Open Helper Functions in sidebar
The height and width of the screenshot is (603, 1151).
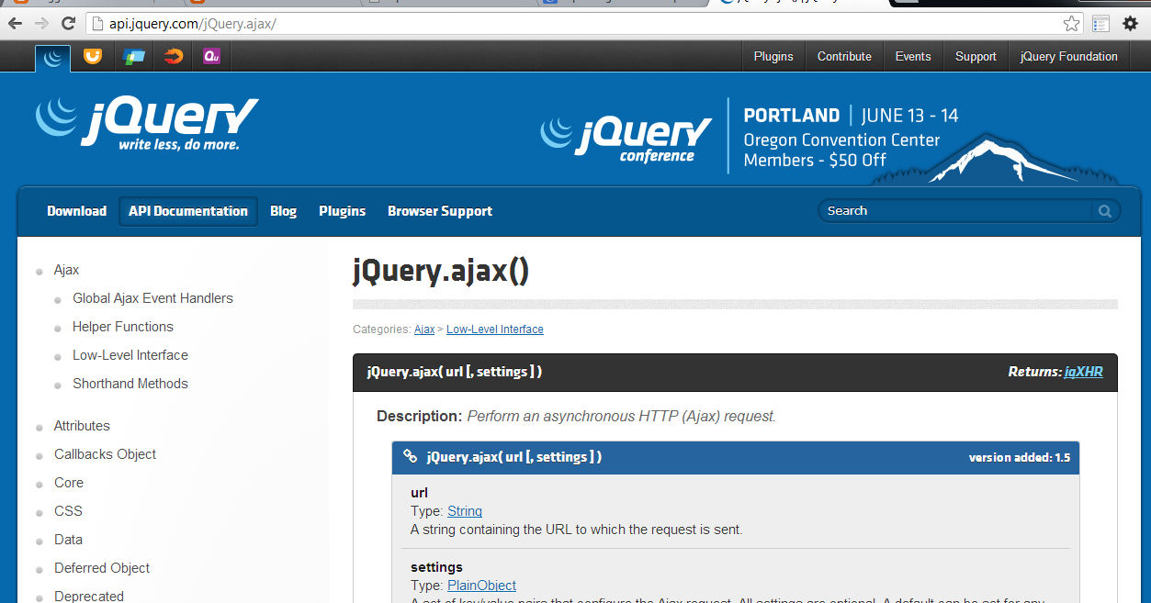(x=123, y=327)
